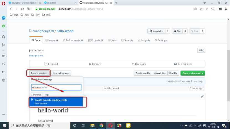Viewport: 230px width, 129px height.
Task: Open the Security tab
Action: pyautogui.click(x=127, y=40)
